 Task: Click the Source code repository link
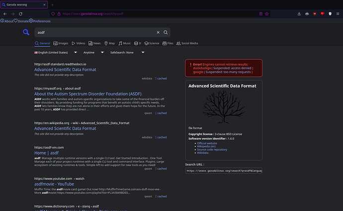click(212, 150)
